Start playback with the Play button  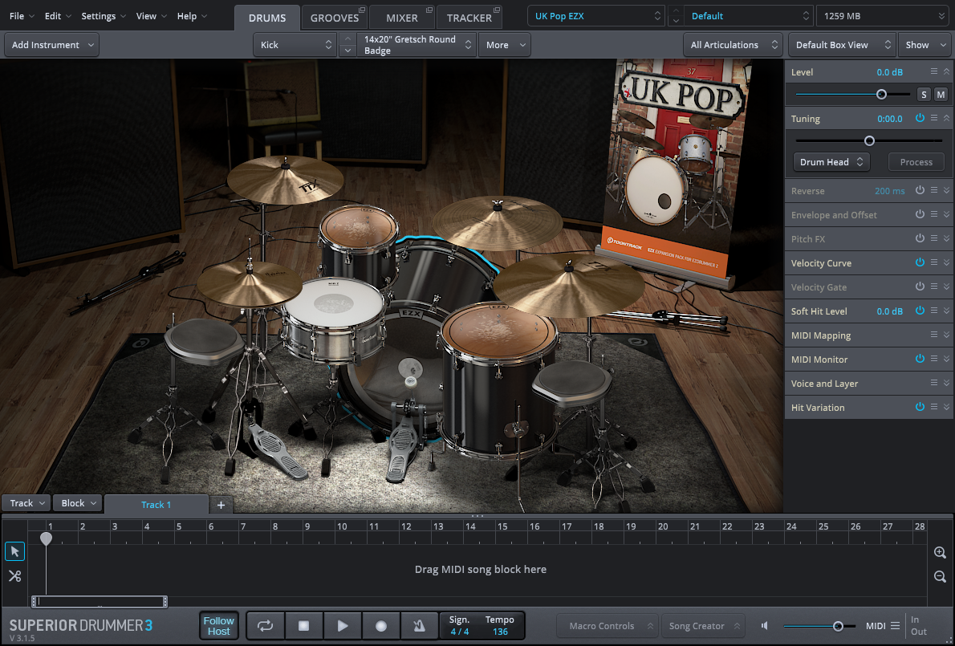pos(343,626)
